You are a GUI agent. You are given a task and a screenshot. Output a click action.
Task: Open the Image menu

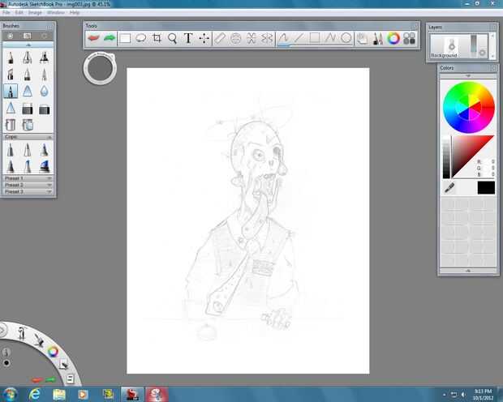tap(35, 12)
